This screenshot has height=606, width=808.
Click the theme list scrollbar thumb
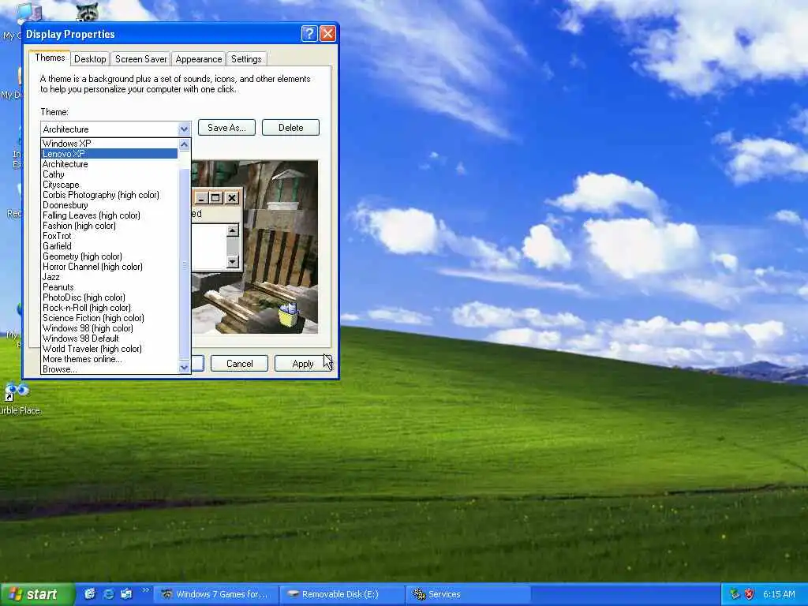click(184, 264)
